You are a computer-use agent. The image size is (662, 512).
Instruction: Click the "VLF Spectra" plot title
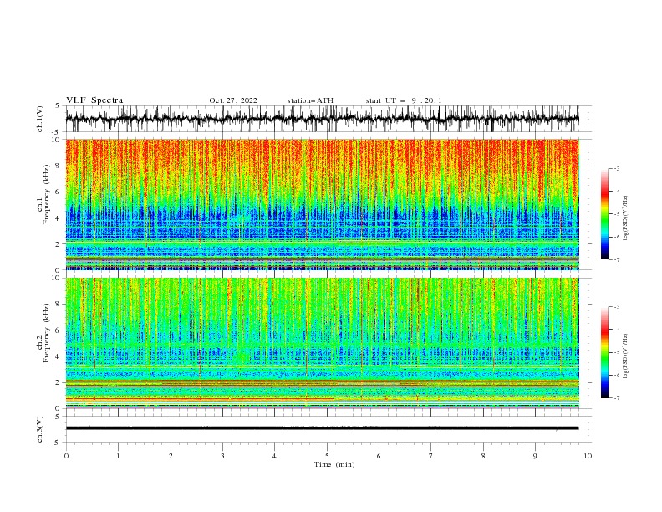coord(94,100)
